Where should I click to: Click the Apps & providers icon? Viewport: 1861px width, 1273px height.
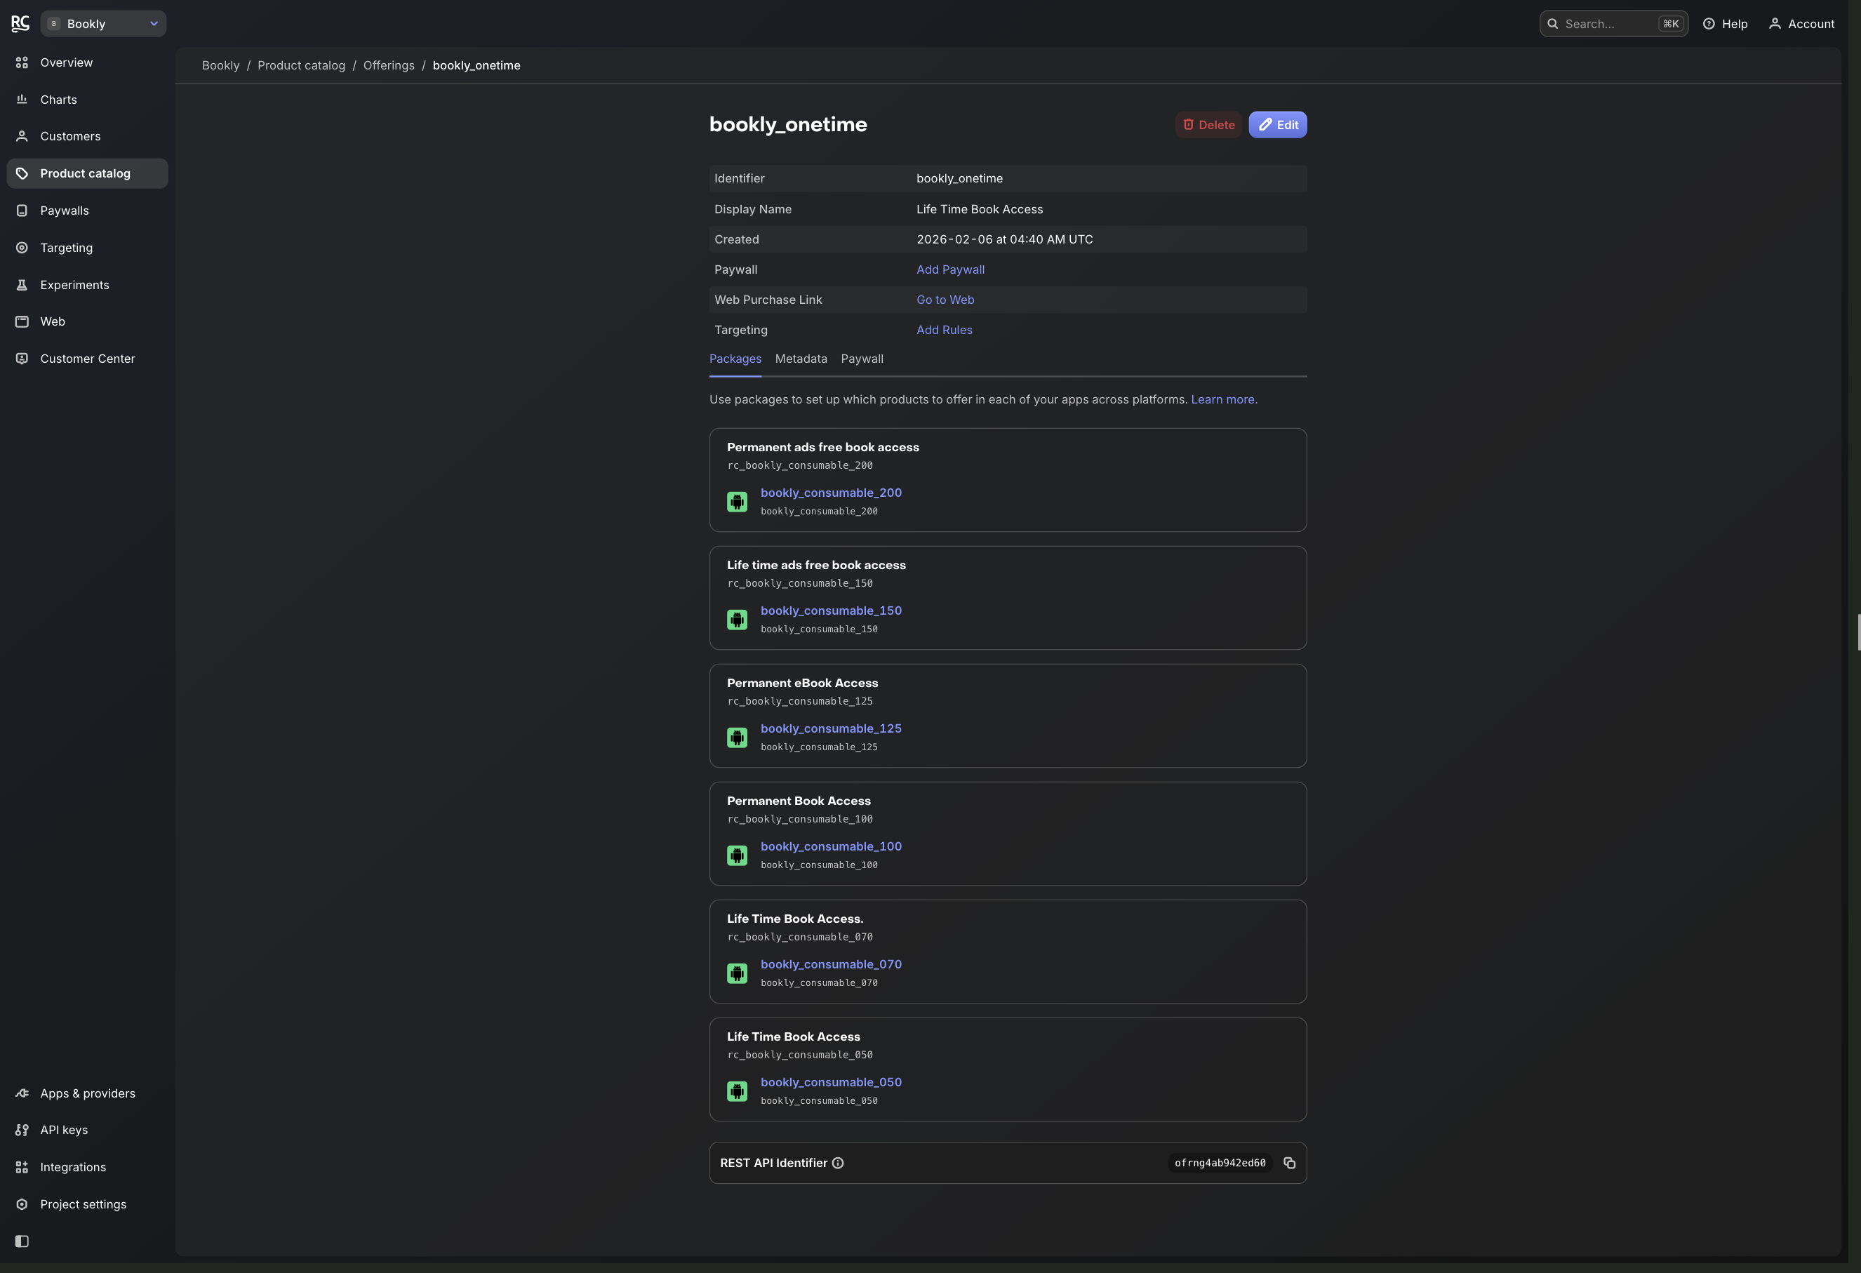(x=22, y=1093)
